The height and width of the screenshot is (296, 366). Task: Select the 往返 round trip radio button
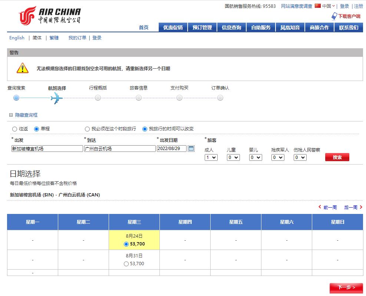point(14,129)
